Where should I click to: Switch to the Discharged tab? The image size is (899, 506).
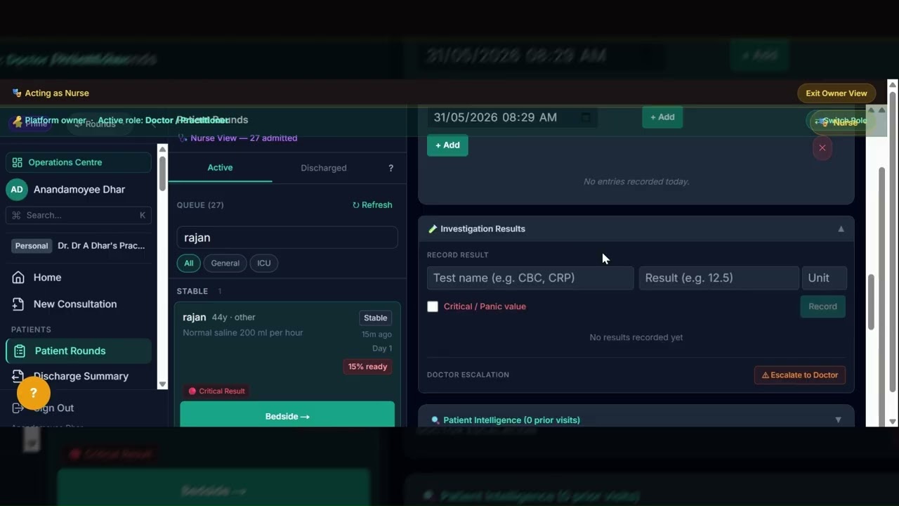pyautogui.click(x=324, y=168)
